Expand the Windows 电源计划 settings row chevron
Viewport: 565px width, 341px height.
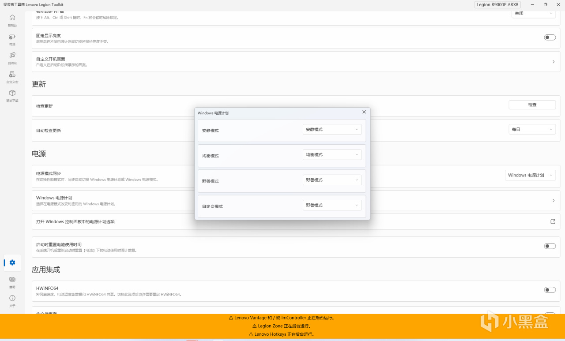coord(554,201)
